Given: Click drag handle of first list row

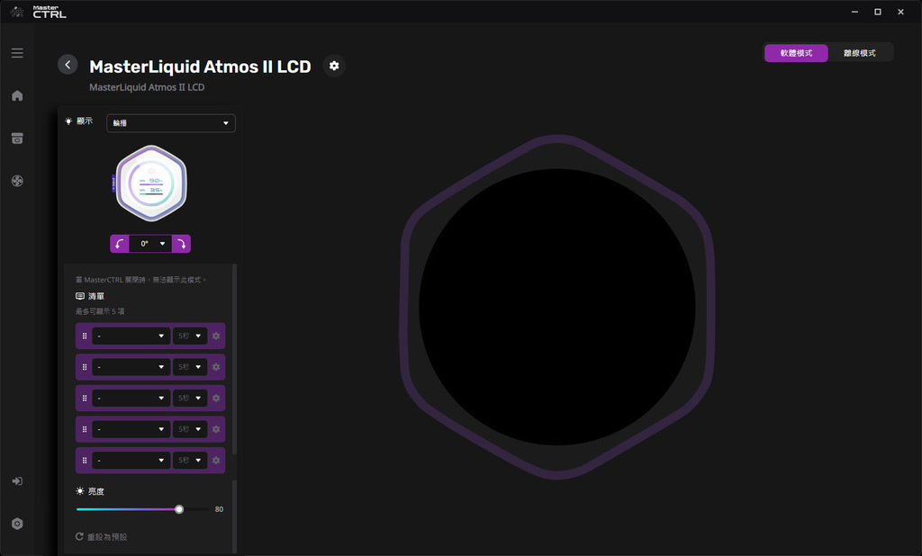Looking at the screenshot, I should (x=85, y=336).
